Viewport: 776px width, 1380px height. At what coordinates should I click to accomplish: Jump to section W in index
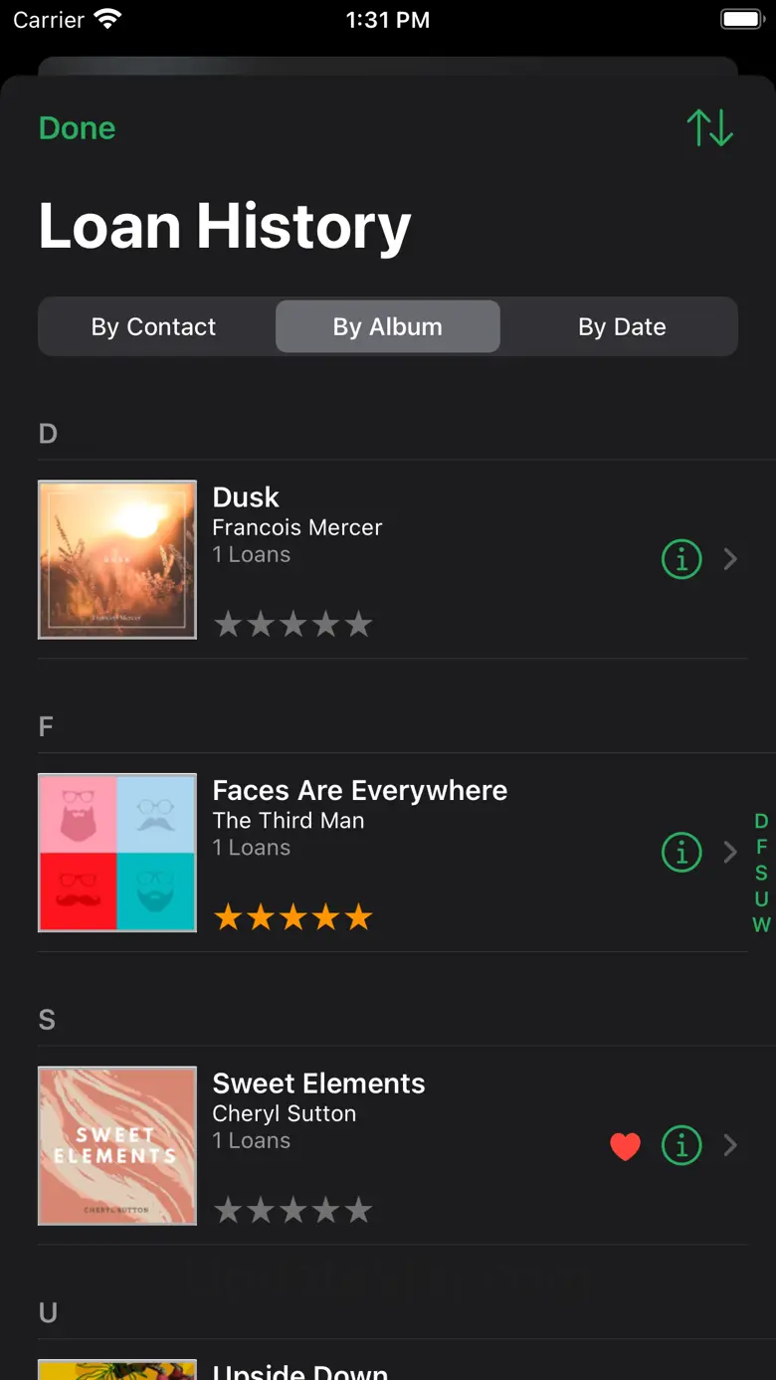point(761,924)
